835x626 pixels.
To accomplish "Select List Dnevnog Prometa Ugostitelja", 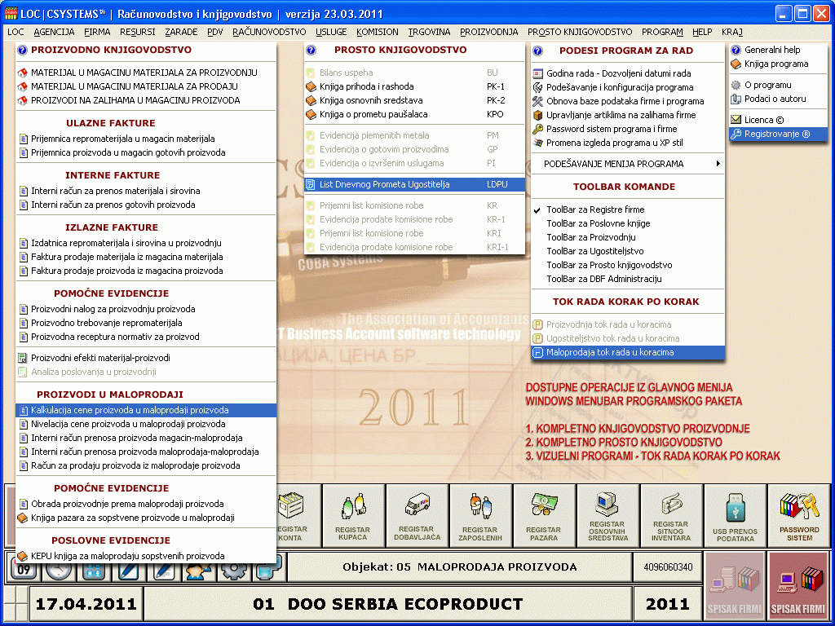I will (x=415, y=185).
